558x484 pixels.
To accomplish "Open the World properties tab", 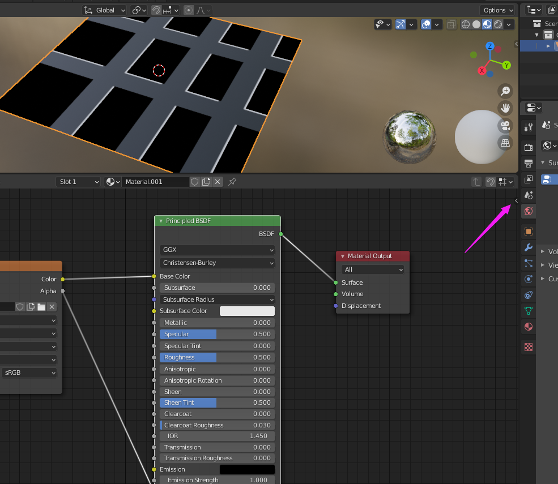I will (529, 211).
